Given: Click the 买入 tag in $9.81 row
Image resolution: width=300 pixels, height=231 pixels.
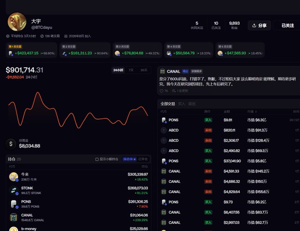Looking at the screenshot, I should tap(208, 120).
